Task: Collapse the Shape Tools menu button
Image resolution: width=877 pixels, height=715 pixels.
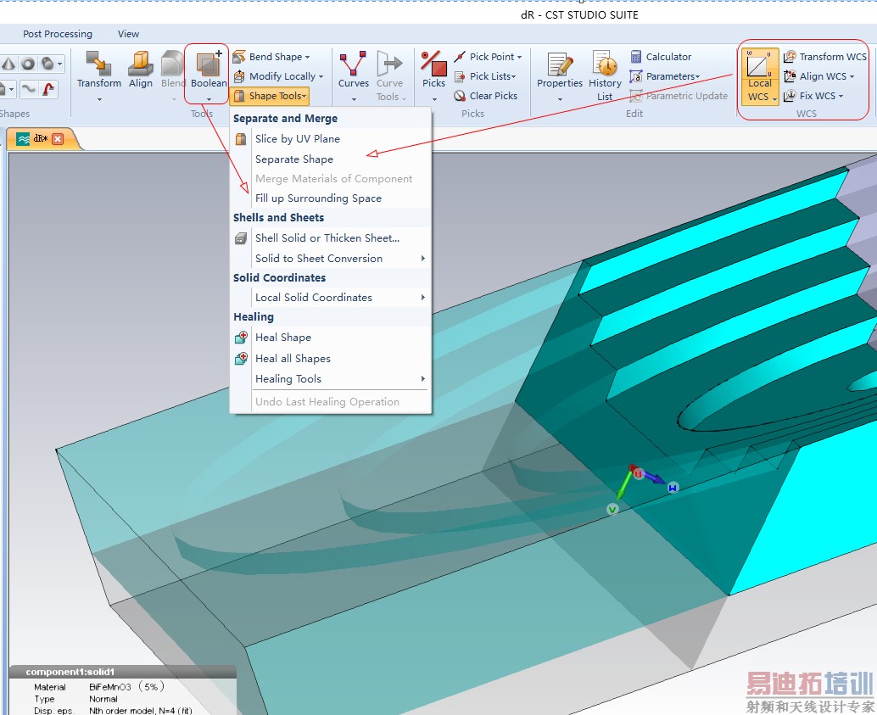Action: 270,96
